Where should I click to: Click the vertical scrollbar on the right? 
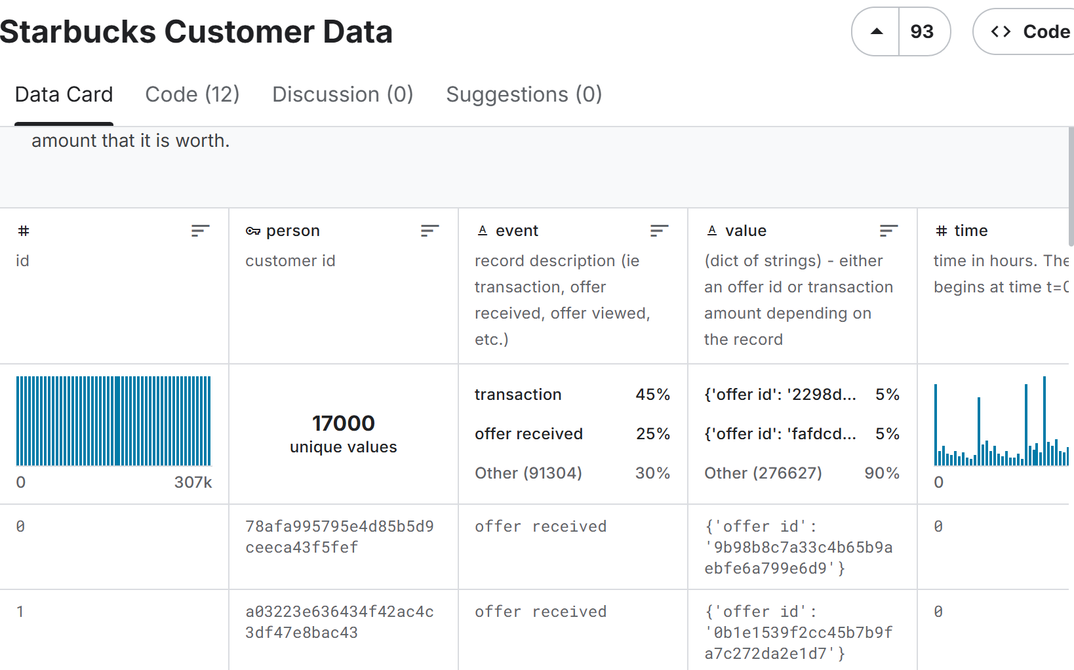point(1071,187)
